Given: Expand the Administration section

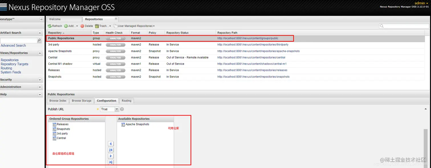Looking at the screenshot, I should click(x=40, y=87).
